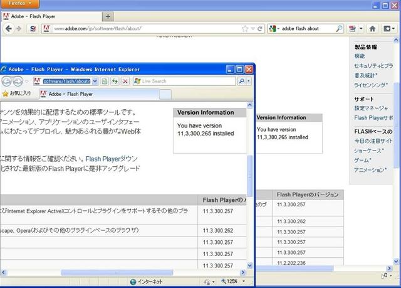Click the Adobe site identity icon in Firefox URL bar
401x288 pixels.
[x=46, y=29]
